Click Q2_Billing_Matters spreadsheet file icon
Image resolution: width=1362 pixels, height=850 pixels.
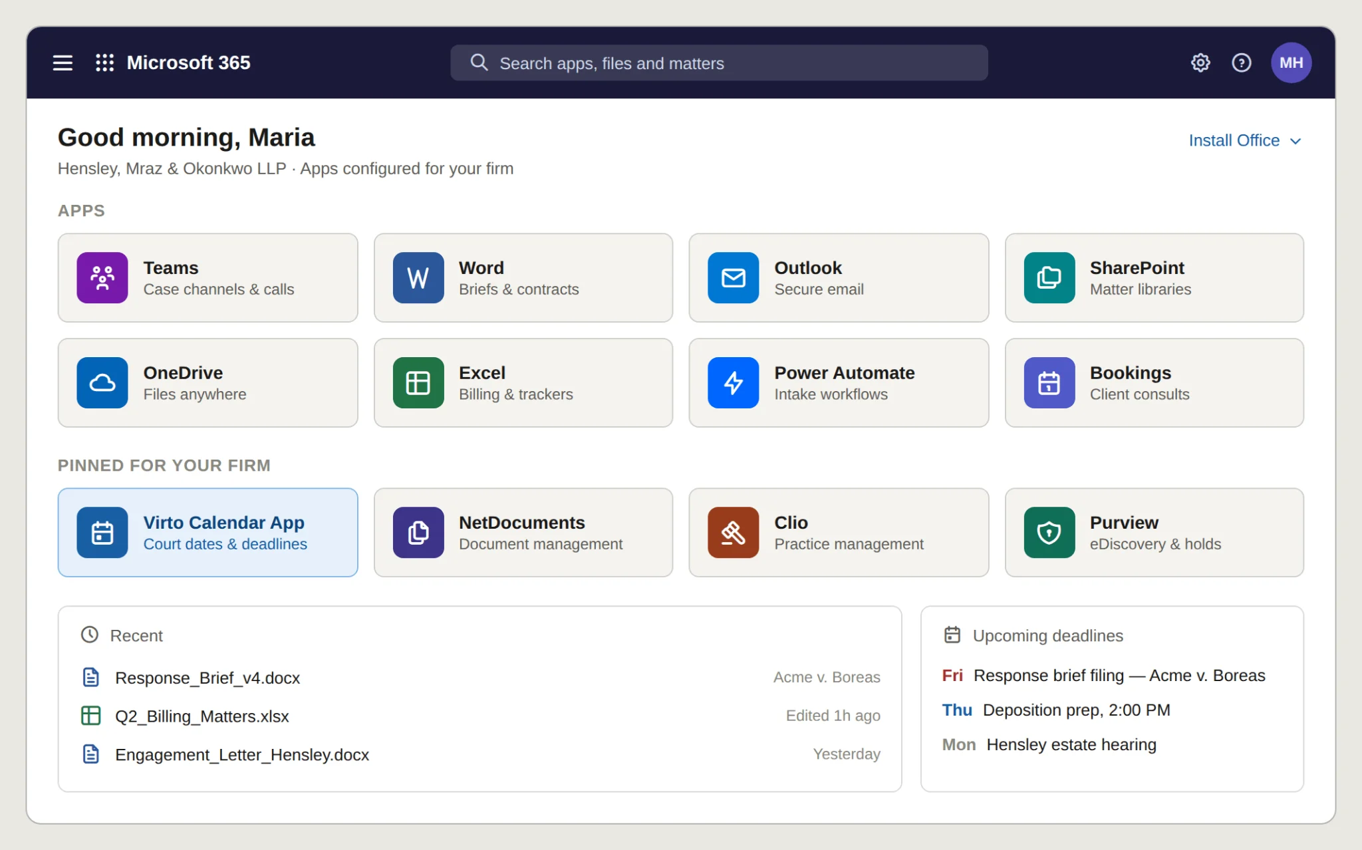click(90, 716)
